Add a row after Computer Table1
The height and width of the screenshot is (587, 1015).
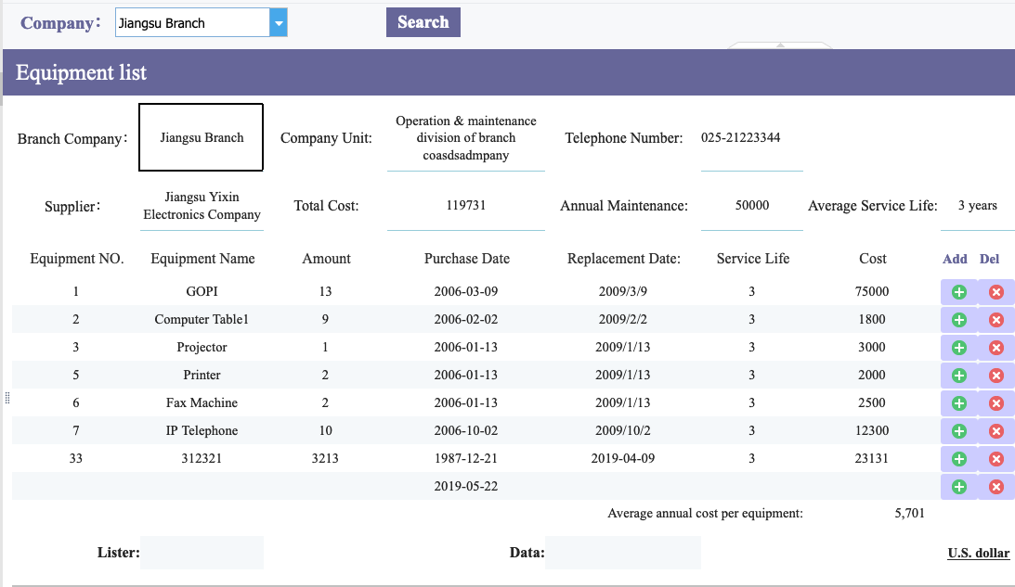point(958,320)
